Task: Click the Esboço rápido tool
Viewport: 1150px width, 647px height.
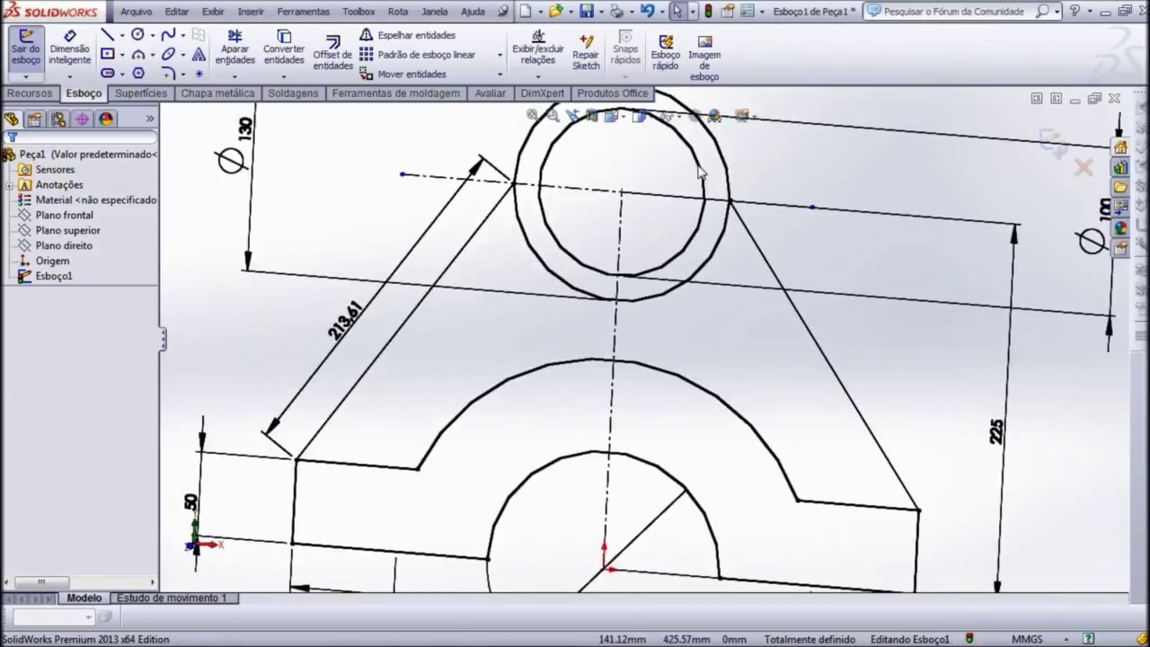Action: pyautogui.click(x=666, y=52)
